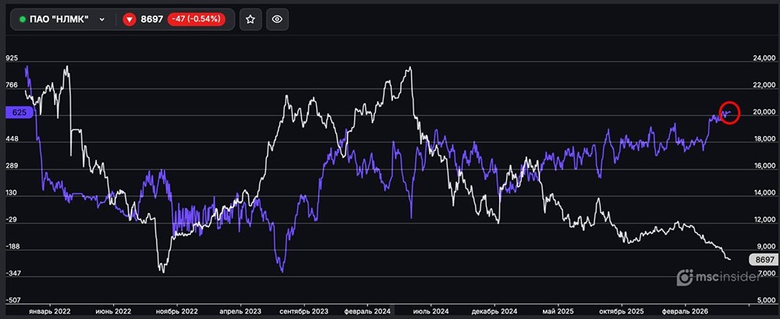Click the июнь 2022 time axis label
Viewport: 780px width, 319px height.
(114, 310)
